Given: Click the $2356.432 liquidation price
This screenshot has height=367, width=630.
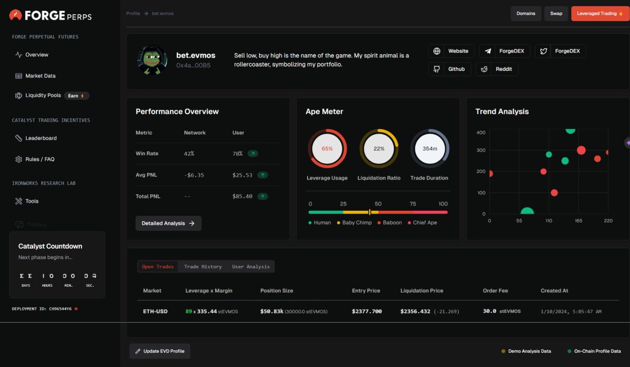Looking at the screenshot, I should coord(415,311).
